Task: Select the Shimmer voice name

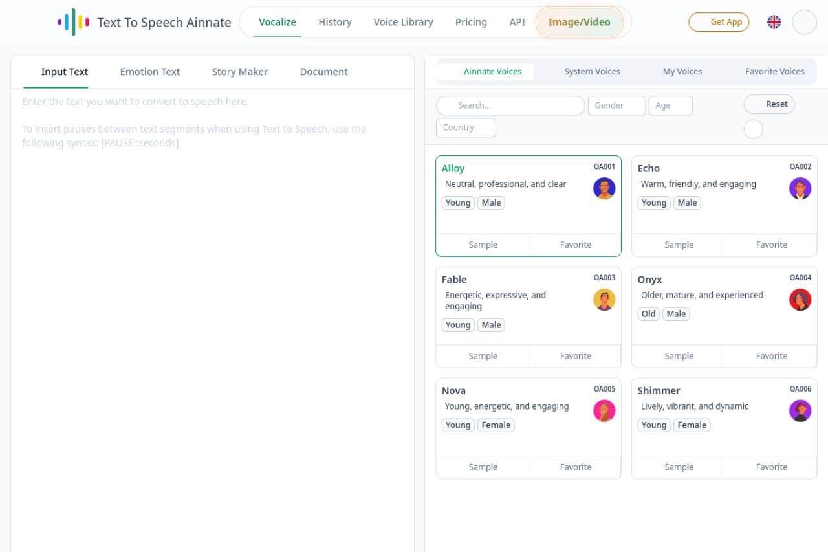Action: [x=659, y=391]
